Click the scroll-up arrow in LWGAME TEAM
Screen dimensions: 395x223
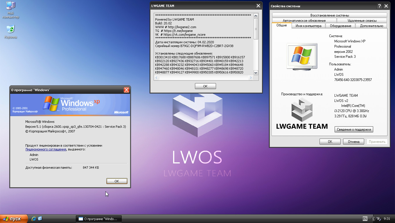tap(256, 16)
